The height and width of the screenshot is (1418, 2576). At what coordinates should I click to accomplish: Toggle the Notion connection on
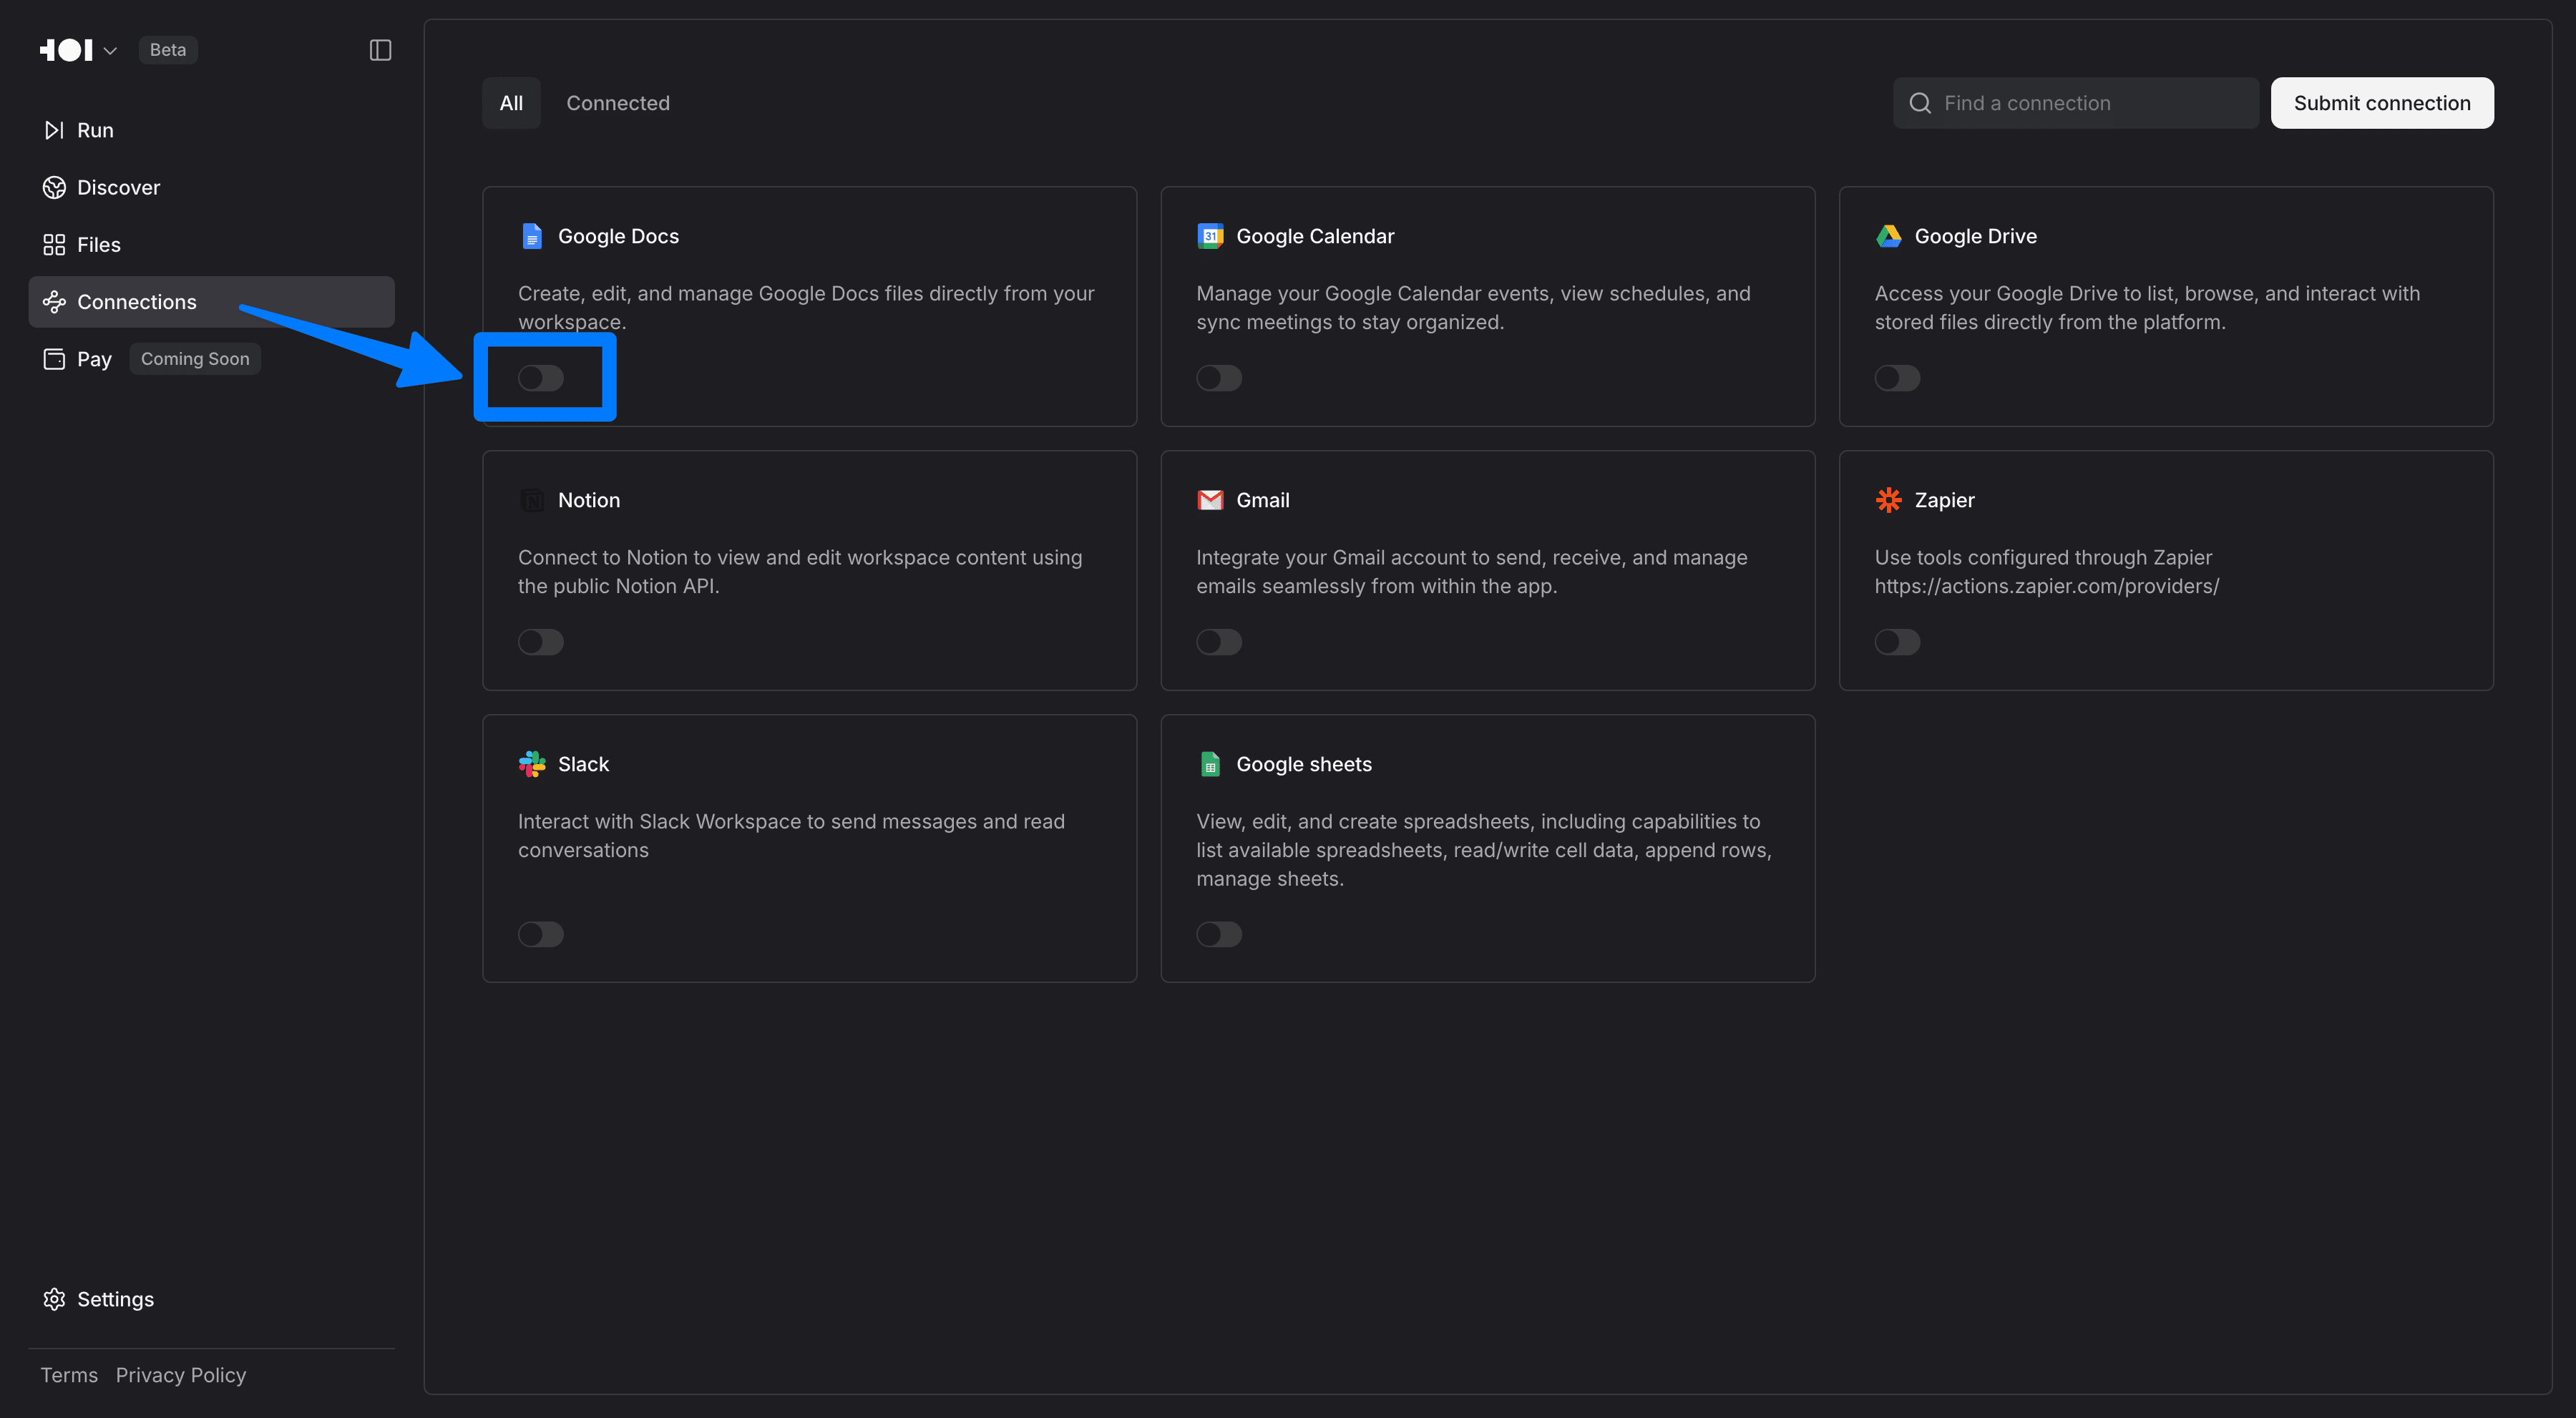click(x=541, y=642)
